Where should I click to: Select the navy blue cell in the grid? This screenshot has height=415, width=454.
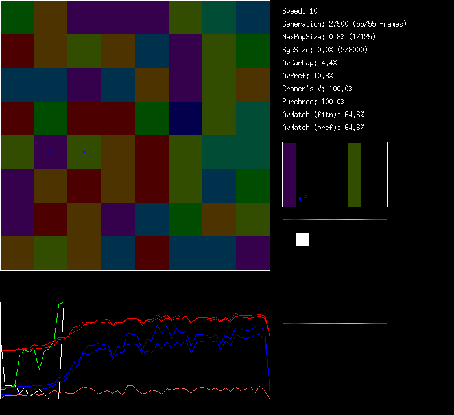pyautogui.click(x=185, y=118)
